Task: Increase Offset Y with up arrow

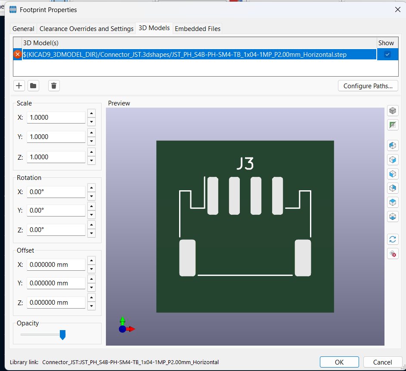Action: click(91, 279)
